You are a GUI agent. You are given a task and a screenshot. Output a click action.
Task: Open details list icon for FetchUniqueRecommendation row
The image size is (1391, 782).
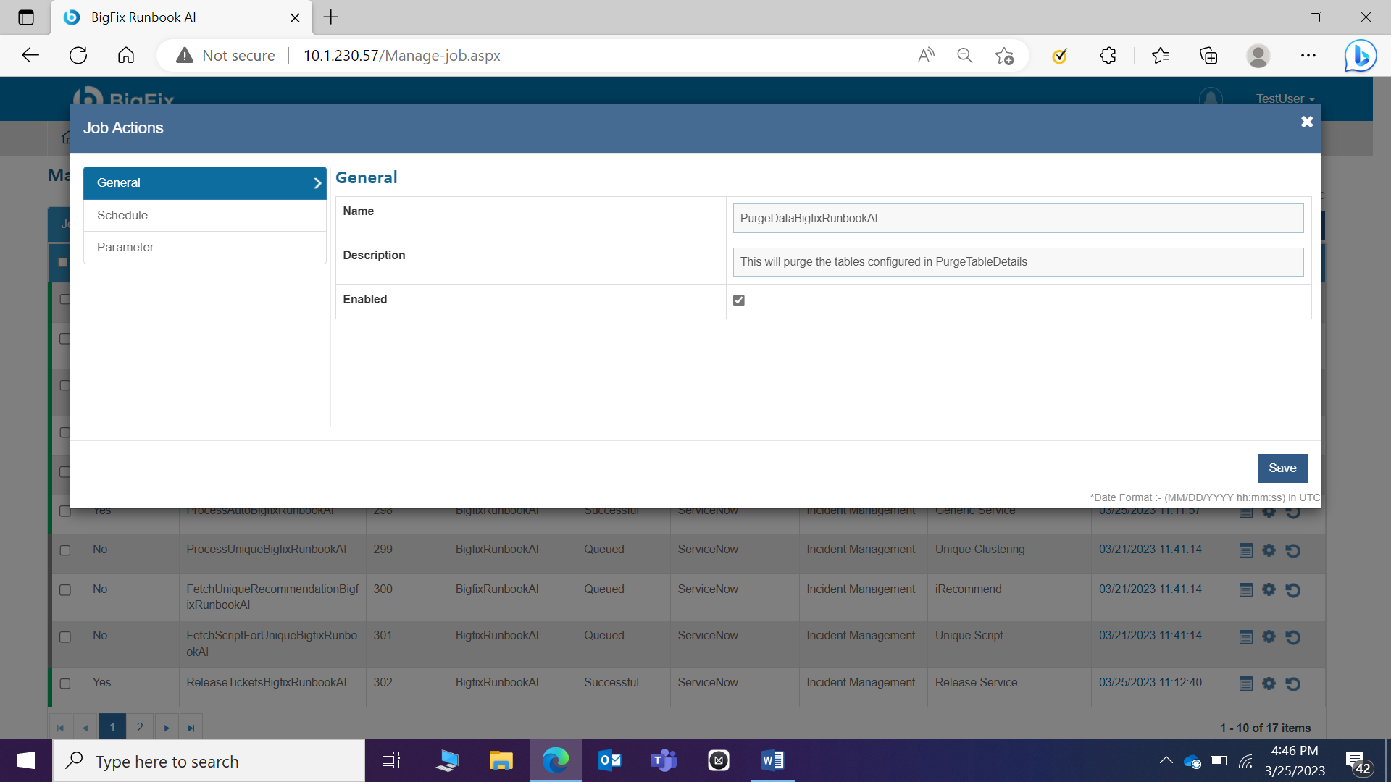pyautogui.click(x=1245, y=590)
